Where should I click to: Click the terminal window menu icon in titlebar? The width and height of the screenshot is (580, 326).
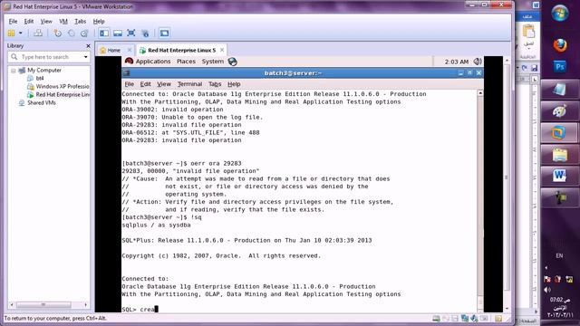(126, 73)
